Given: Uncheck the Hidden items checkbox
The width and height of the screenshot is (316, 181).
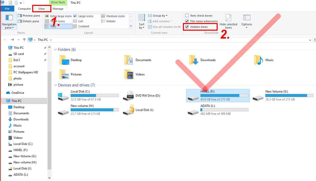Looking at the screenshot, I should [187, 27].
